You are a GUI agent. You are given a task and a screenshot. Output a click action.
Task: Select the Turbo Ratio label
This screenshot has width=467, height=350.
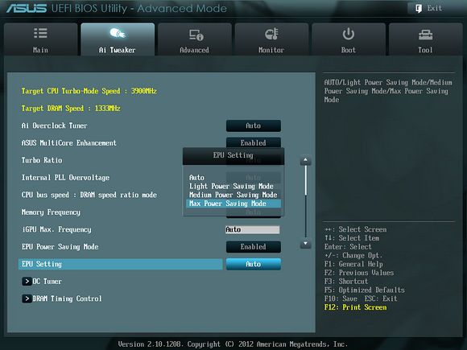(x=42, y=160)
